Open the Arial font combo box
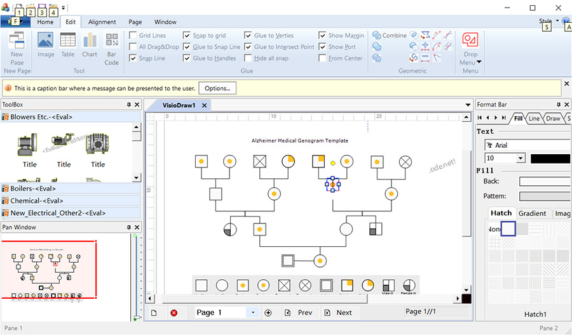 (528, 145)
